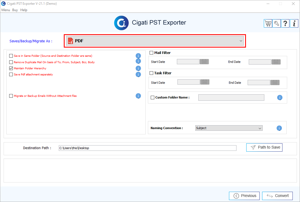Open the Help menu
300x202 pixels.
click(x=24, y=10)
